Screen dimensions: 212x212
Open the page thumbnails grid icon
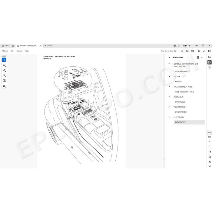pyautogui.click(x=210, y=68)
